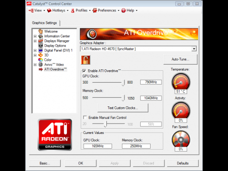228x171 pixels.
Task: Click the Temperature gauge dial
Action: (x=181, y=82)
